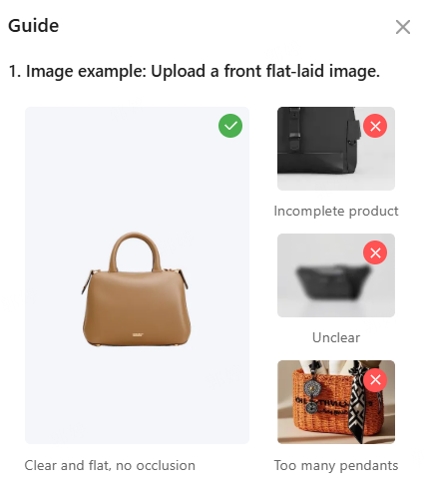The image size is (424, 491).
Task: Click the green checkmark icon
Action: coord(230,126)
